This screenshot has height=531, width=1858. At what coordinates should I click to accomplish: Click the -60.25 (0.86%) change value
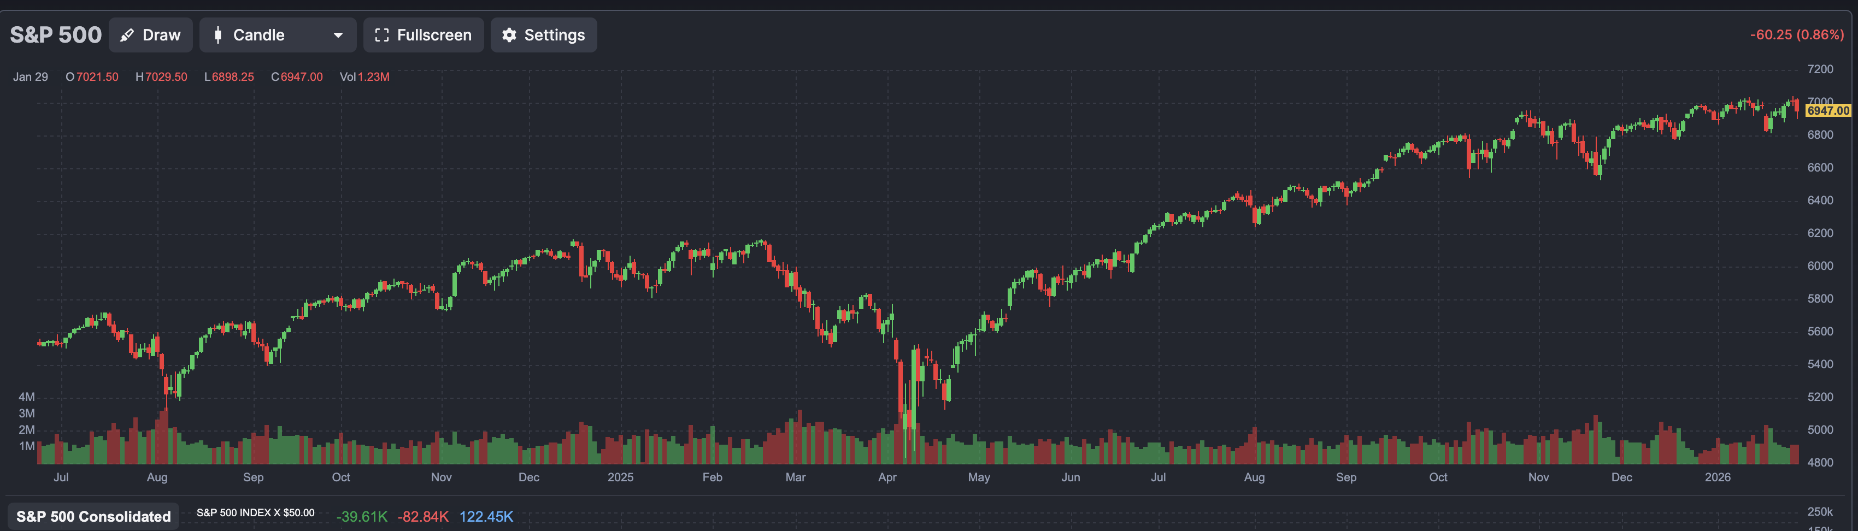tap(1797, 34)
